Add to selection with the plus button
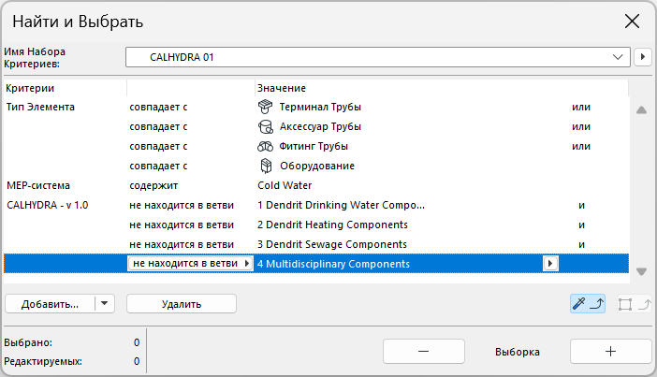657x377 pixels. (x=610, y=351)
